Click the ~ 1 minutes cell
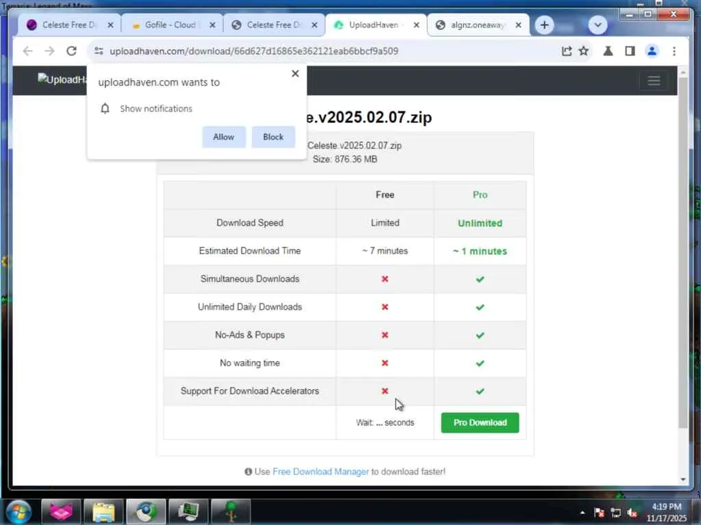This screenshot has height=525, width=701. [x=480, y=251]
